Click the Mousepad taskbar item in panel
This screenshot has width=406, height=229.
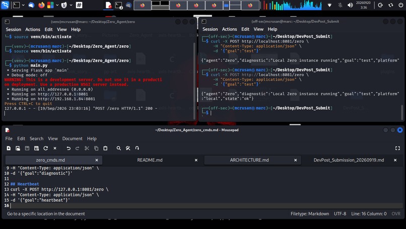coord(108,5)
